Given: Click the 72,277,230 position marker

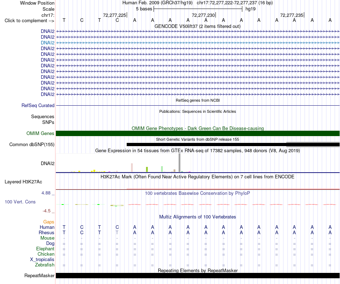Looking at the screenshot, I should [x=203, y=15].
